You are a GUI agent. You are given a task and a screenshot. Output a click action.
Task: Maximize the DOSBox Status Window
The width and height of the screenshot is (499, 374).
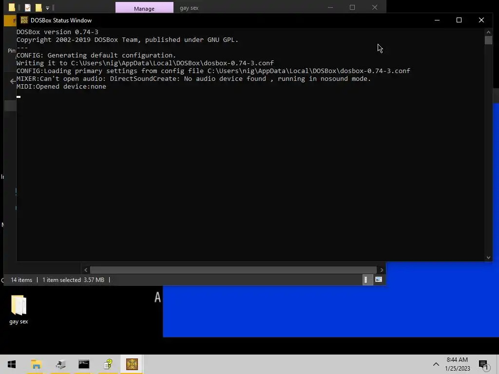[459, 20]
